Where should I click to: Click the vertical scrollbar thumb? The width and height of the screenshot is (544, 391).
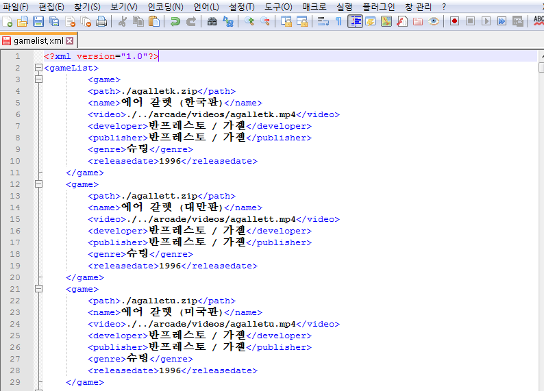click(x=541, y=67)
